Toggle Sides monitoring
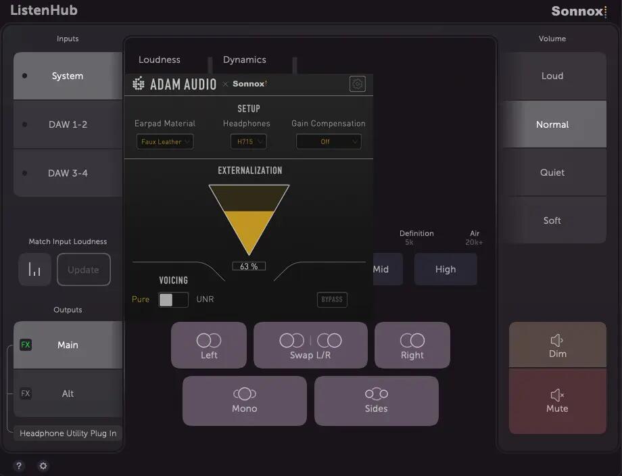The image size is (622, 476). click(x=376, y=401)
